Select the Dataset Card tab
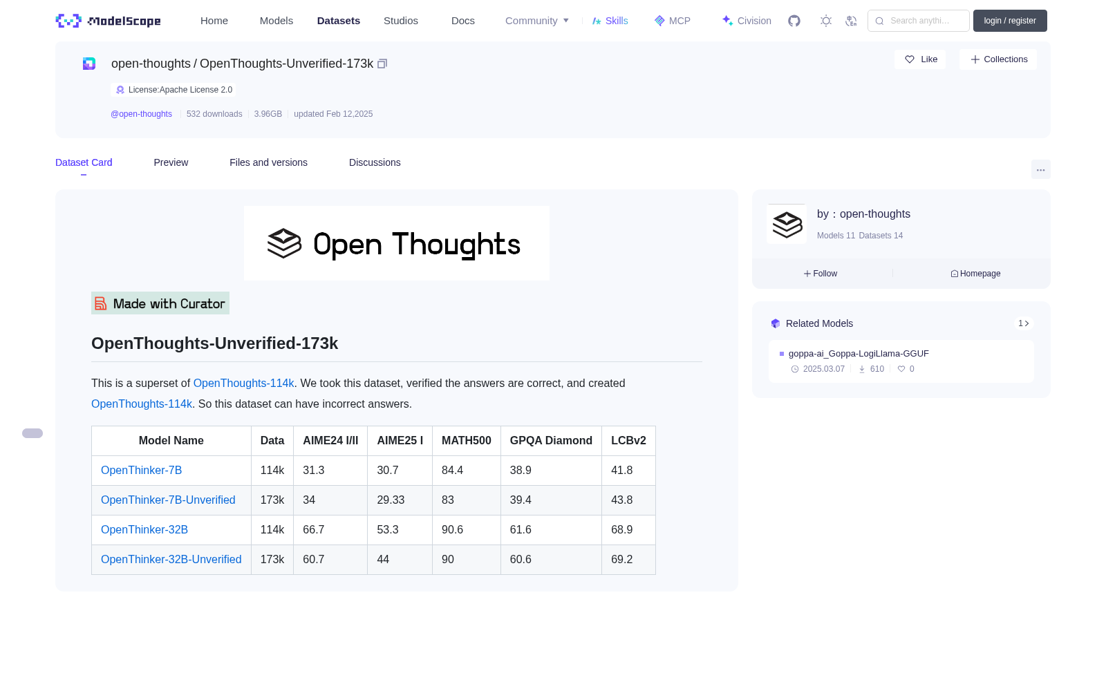The image size is (1106, 691). coord(84,162)
